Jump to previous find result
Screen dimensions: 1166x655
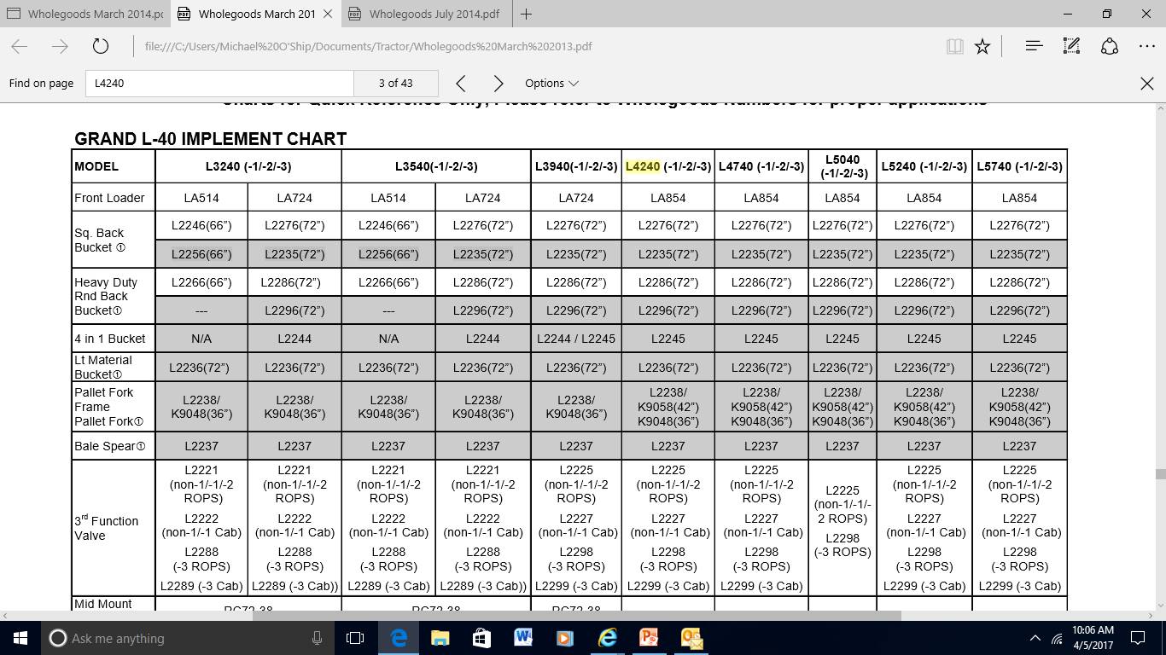click(x=461, y=83)
